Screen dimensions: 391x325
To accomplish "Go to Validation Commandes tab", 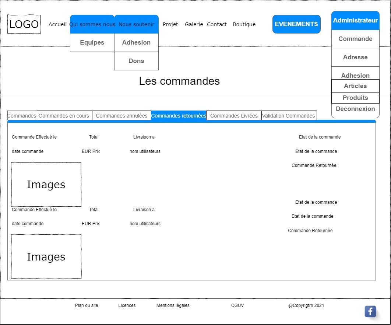I will 289,116.
